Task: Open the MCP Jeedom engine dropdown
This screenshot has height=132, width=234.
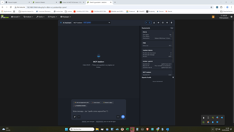Action: (92, 22)
